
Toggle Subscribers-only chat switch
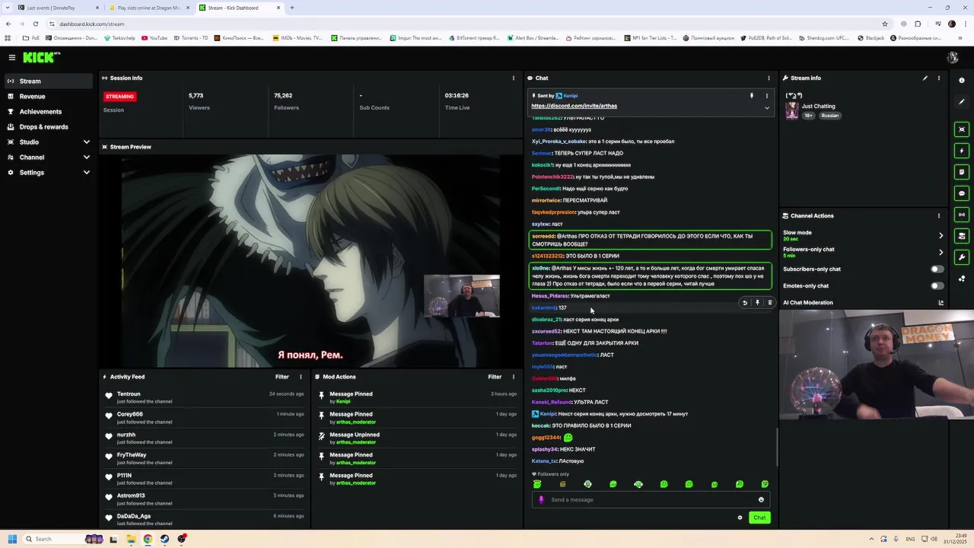tap(937, 269)
